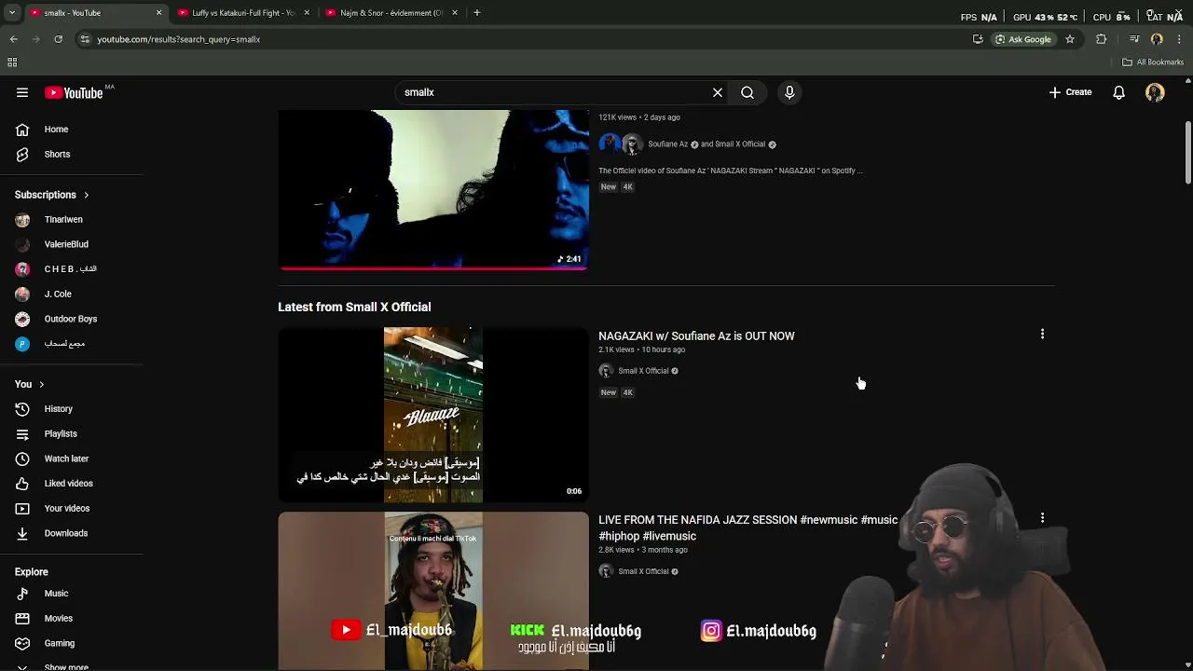
Task: Reload the page
Action: coord(58,39)
